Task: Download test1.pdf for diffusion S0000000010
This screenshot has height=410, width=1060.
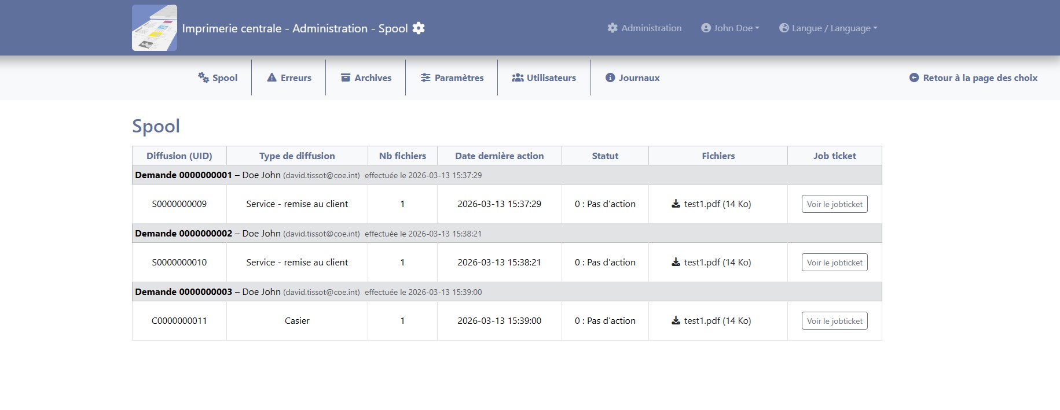Action: coord(711,263)
